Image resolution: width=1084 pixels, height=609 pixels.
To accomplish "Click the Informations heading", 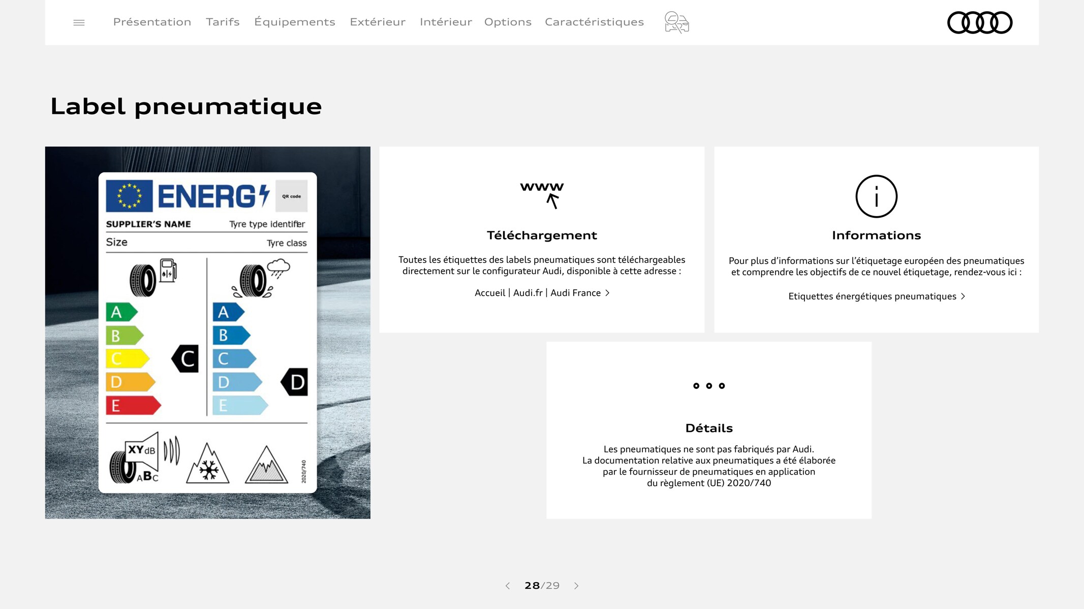I will pyautogui.click(x=876, y=235).
